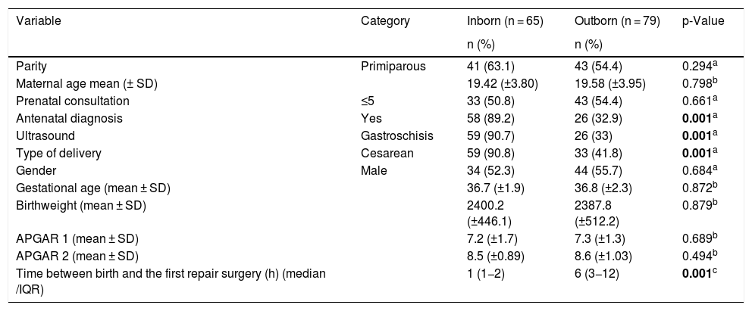This screenshot has height=311, width=752.
Task: Click the Gender row label
Action: pos(30,170)
